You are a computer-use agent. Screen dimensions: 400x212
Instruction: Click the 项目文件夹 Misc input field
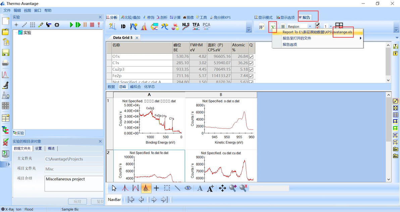click(x=74, y=169)
